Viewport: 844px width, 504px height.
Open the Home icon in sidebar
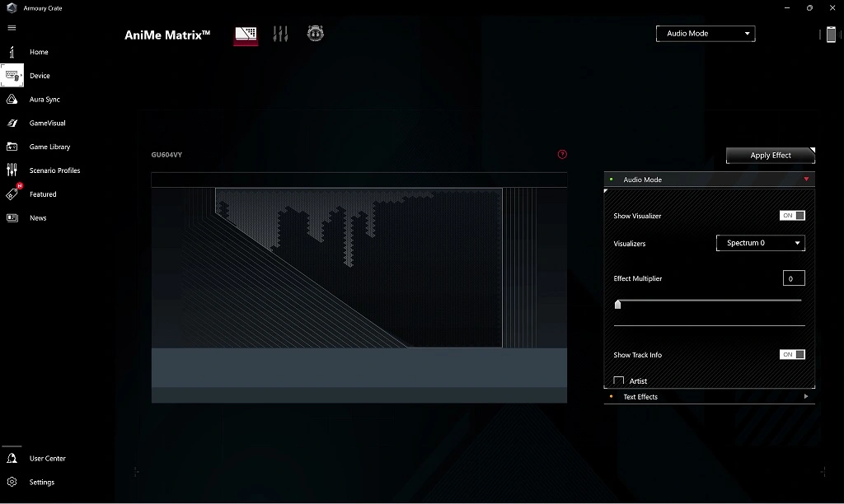click(12, 52)
